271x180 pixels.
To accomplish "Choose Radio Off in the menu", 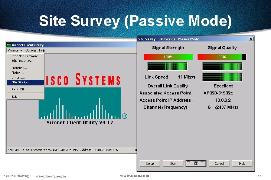I will (x=25, y=89).
